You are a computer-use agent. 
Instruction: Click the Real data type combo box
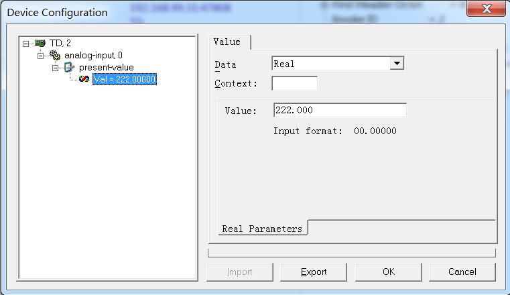pyautogui.click(x=338, y=64)
